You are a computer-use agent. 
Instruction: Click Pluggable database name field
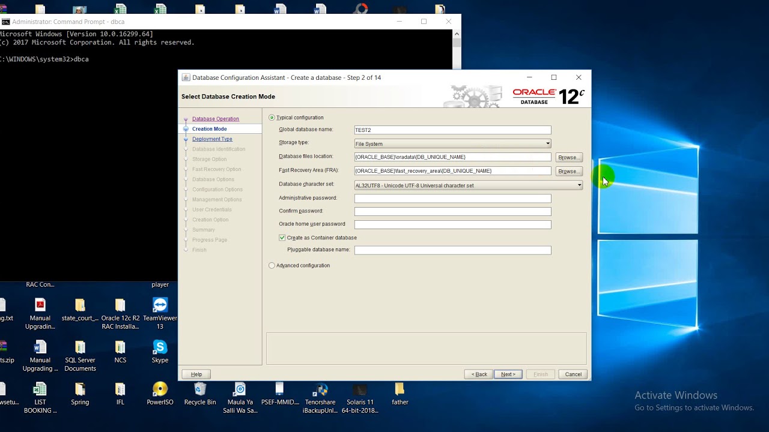[x=452, y=250]
